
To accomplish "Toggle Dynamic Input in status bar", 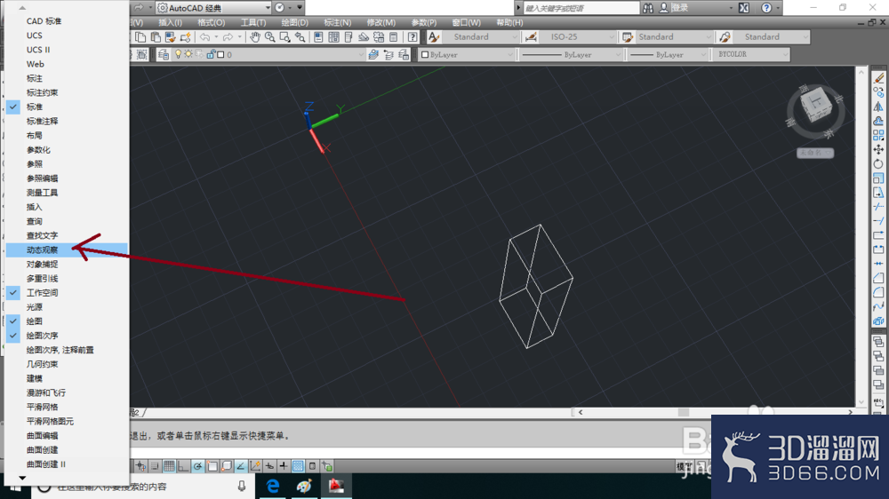I will pos(269,466).
